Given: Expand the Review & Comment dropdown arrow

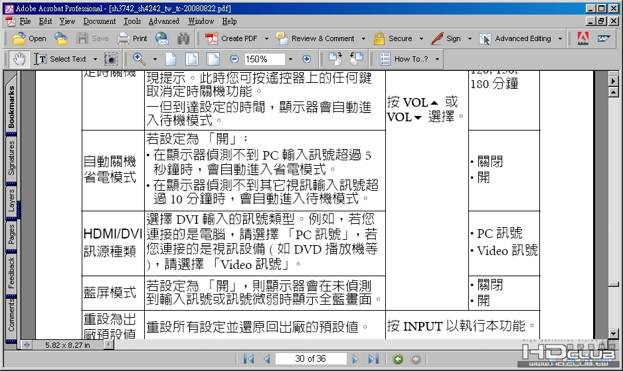Looking at the screenshot, I should pyautogui.click(x=363, y=38).
